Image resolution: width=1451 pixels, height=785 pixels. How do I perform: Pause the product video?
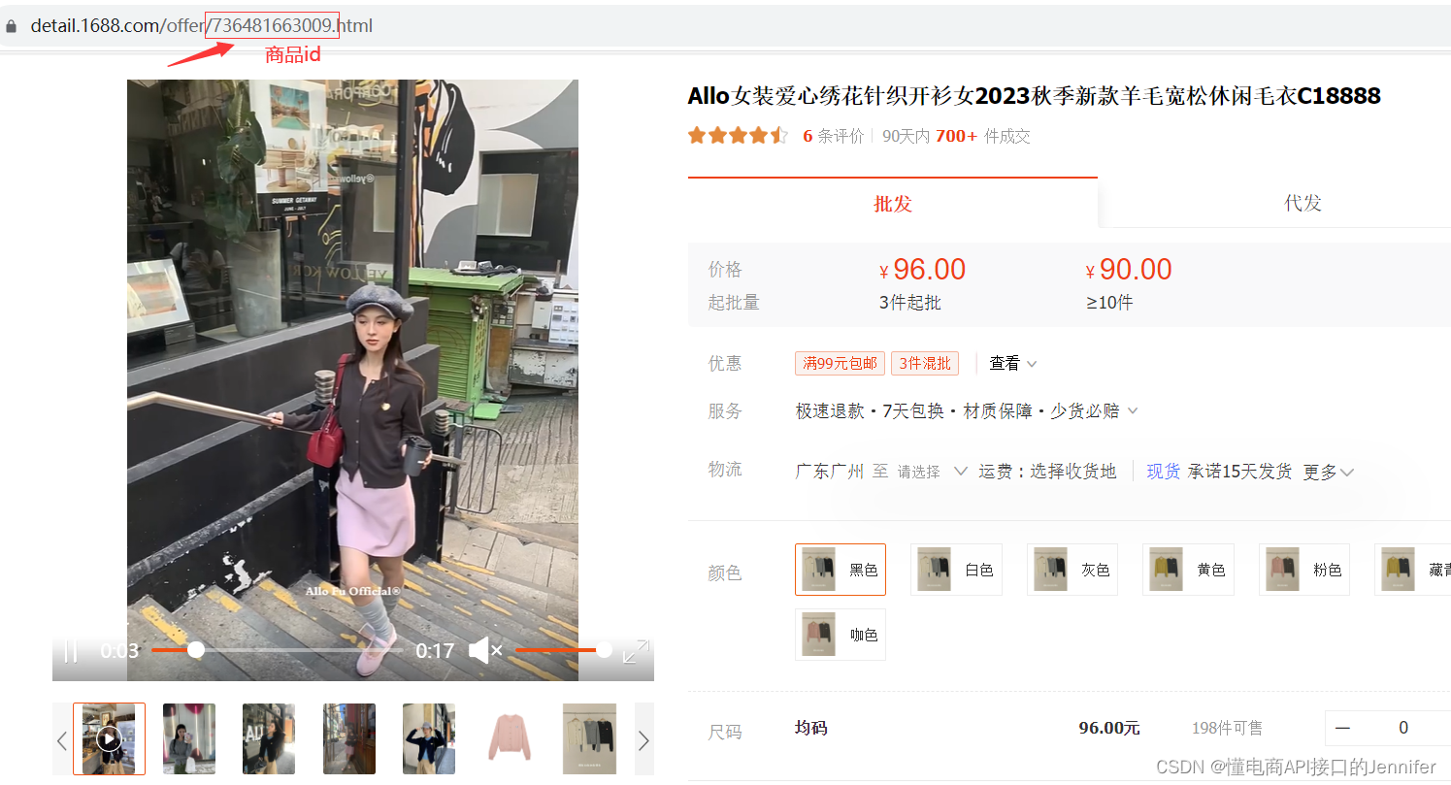pyautogui.click(x=71, y=650)
